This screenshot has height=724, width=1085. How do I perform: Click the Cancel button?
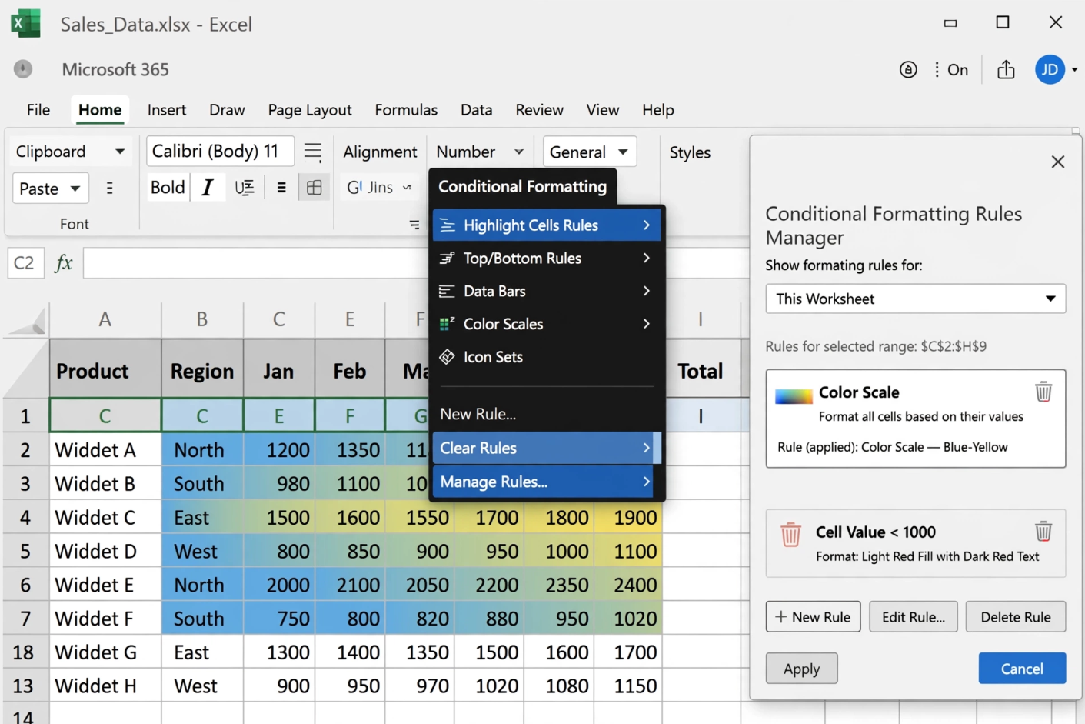click(x=1022, y=669)
